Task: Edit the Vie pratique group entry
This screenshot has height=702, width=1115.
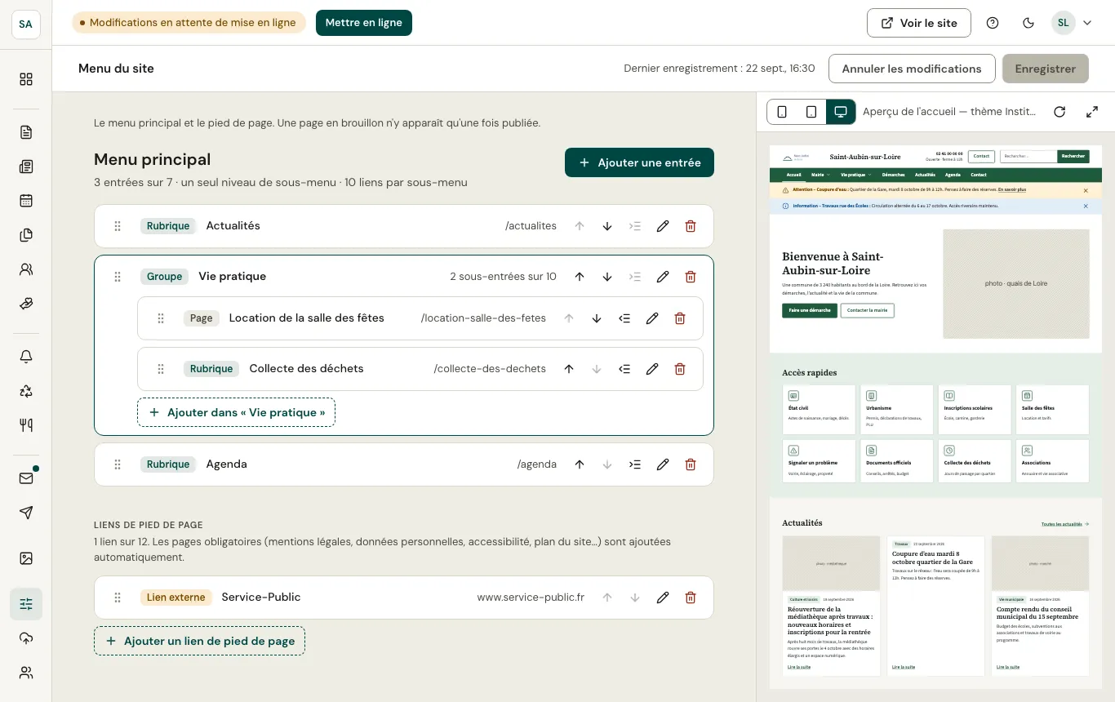Action: click(663, 277)
